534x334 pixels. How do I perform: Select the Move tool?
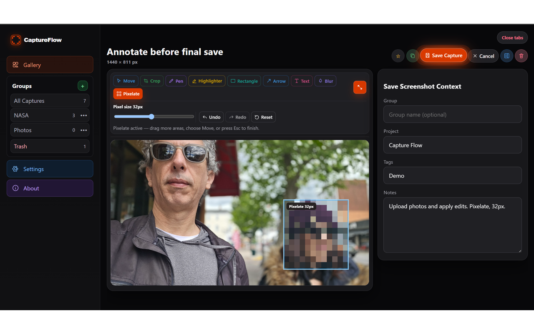pyautogui.click(x=126, y=81)
